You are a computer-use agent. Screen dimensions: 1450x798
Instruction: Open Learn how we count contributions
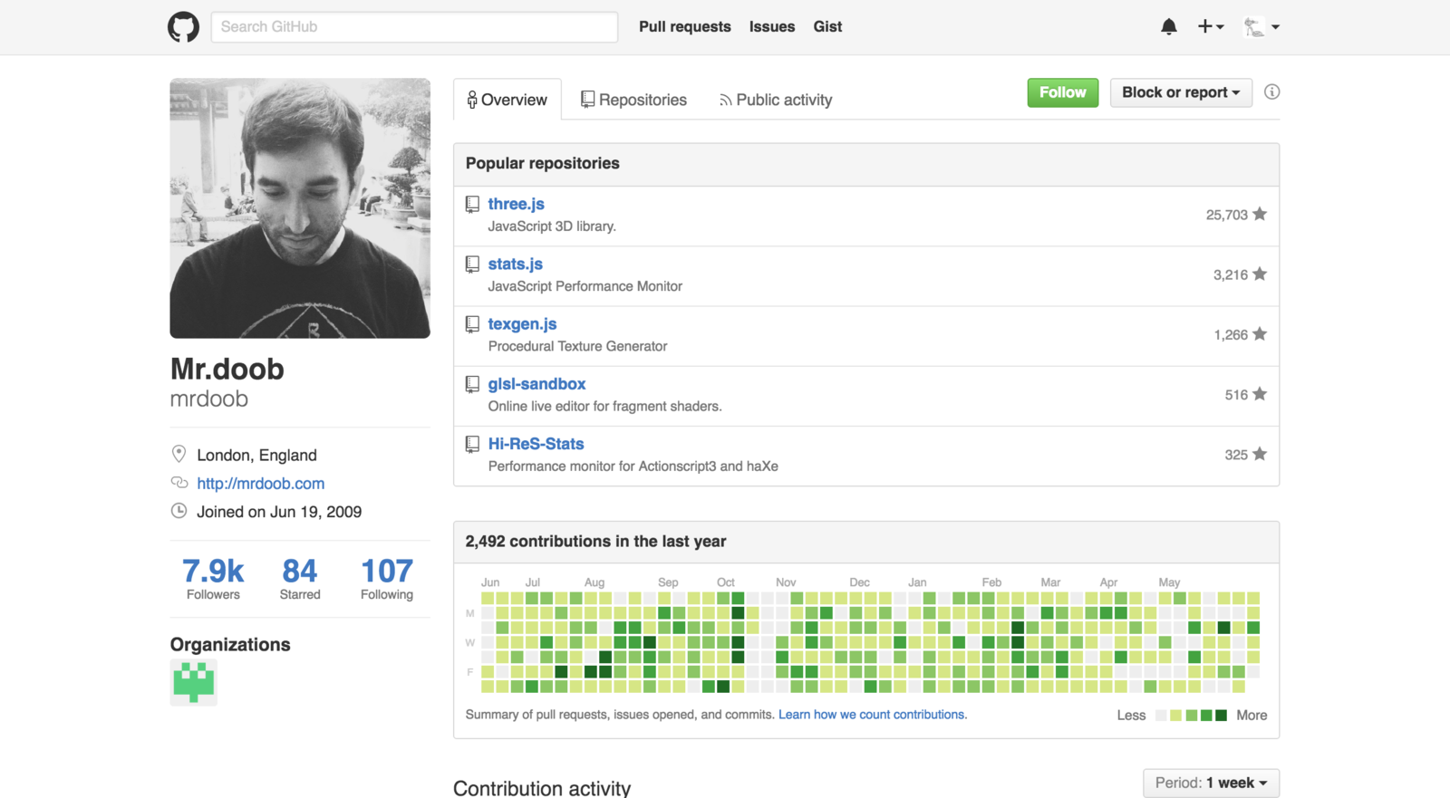(x=872, y=715)
